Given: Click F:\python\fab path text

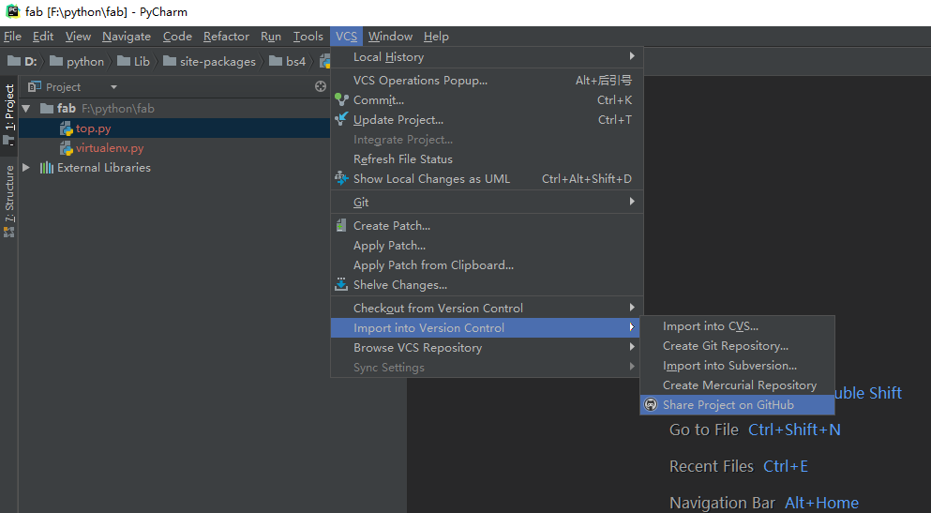Looking at the screenshot, I should [117, 109].
